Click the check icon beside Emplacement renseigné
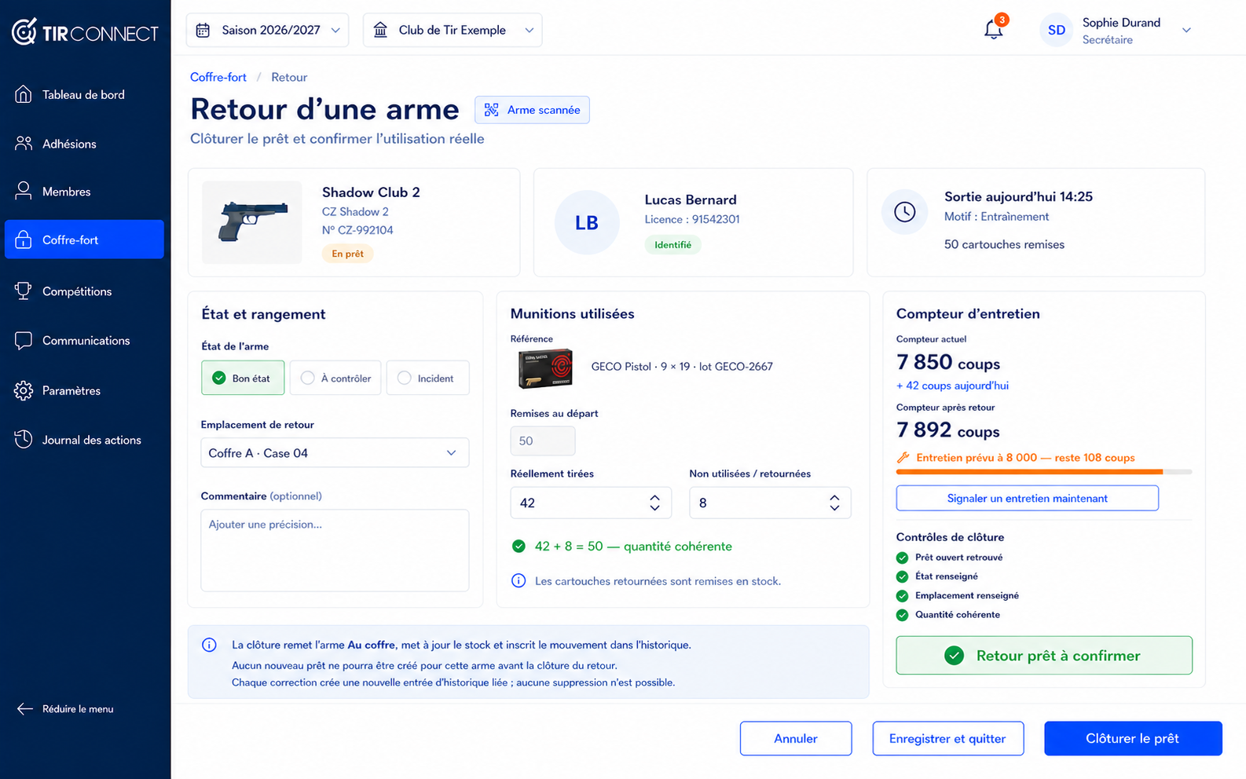The width and height of the screenshot is (1246, 779). (x=902, y=595)
